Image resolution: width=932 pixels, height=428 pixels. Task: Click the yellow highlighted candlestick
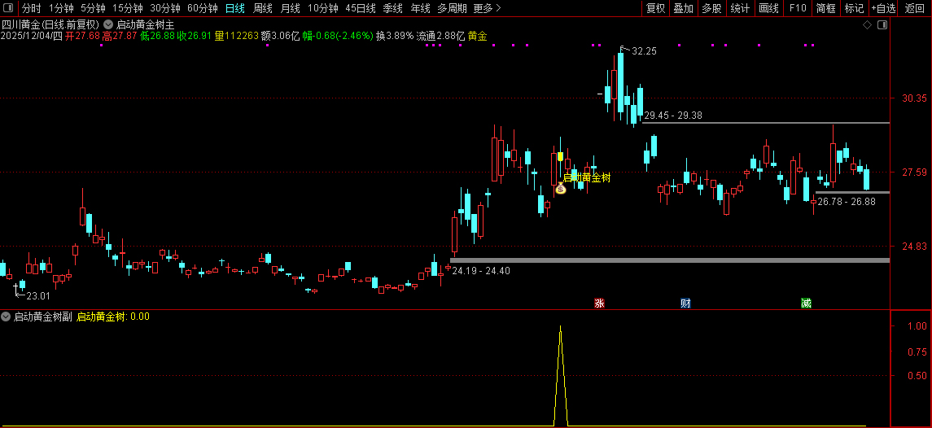click(560, 156)
